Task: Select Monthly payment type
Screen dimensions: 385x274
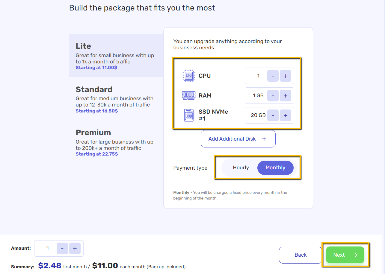Action: tap(275, 168)
